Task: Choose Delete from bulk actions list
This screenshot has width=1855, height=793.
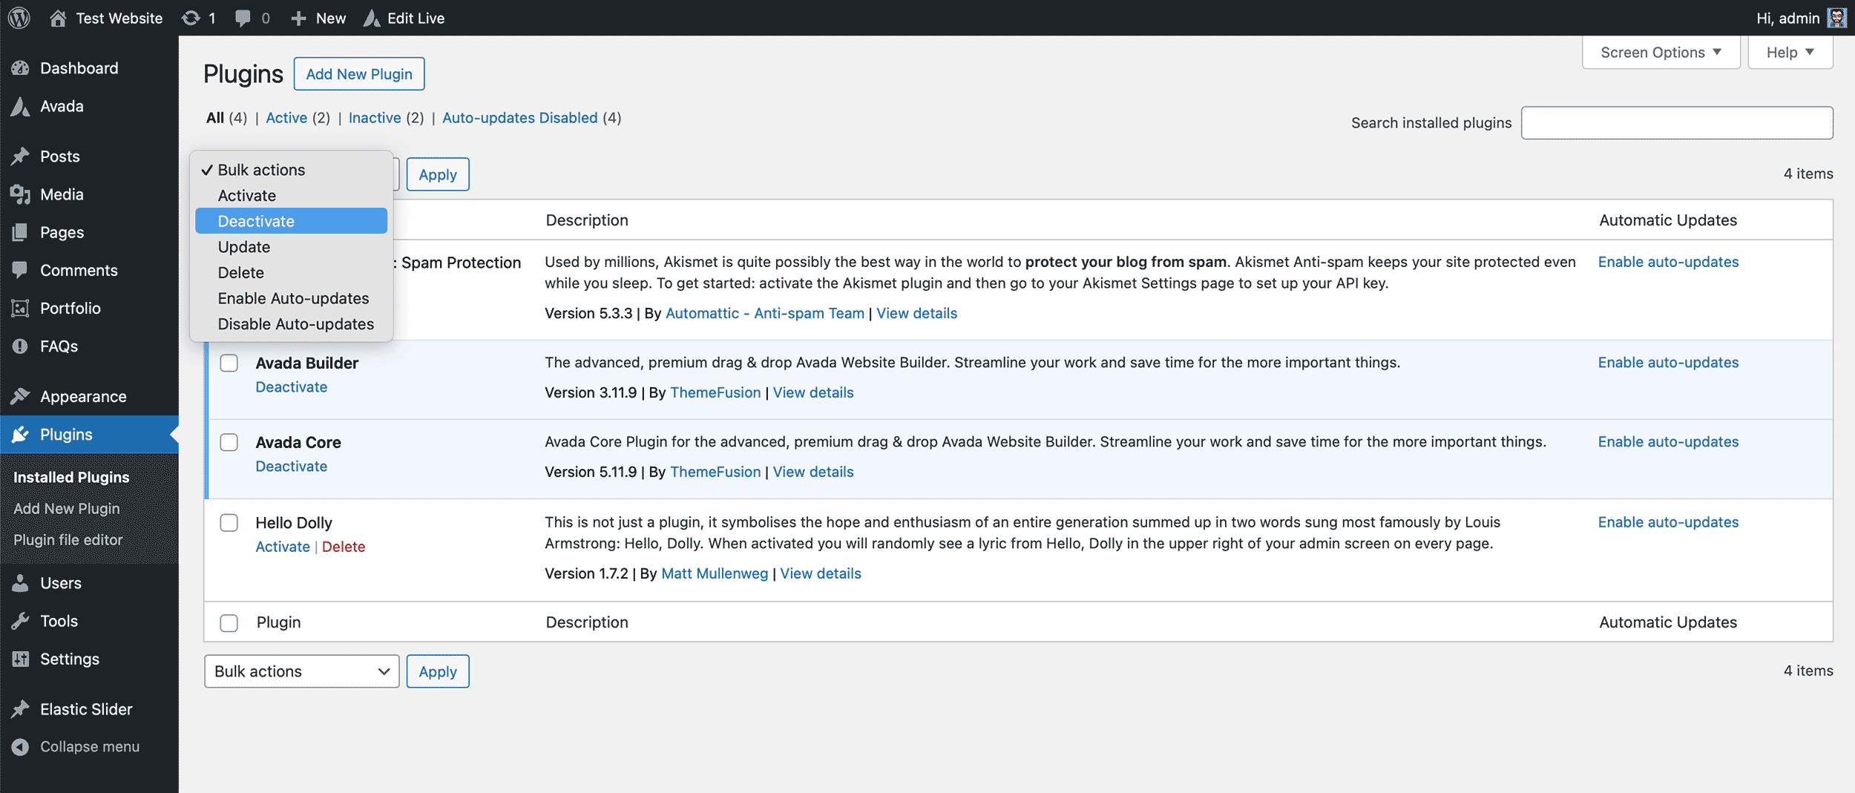Action: pos(291,273)
